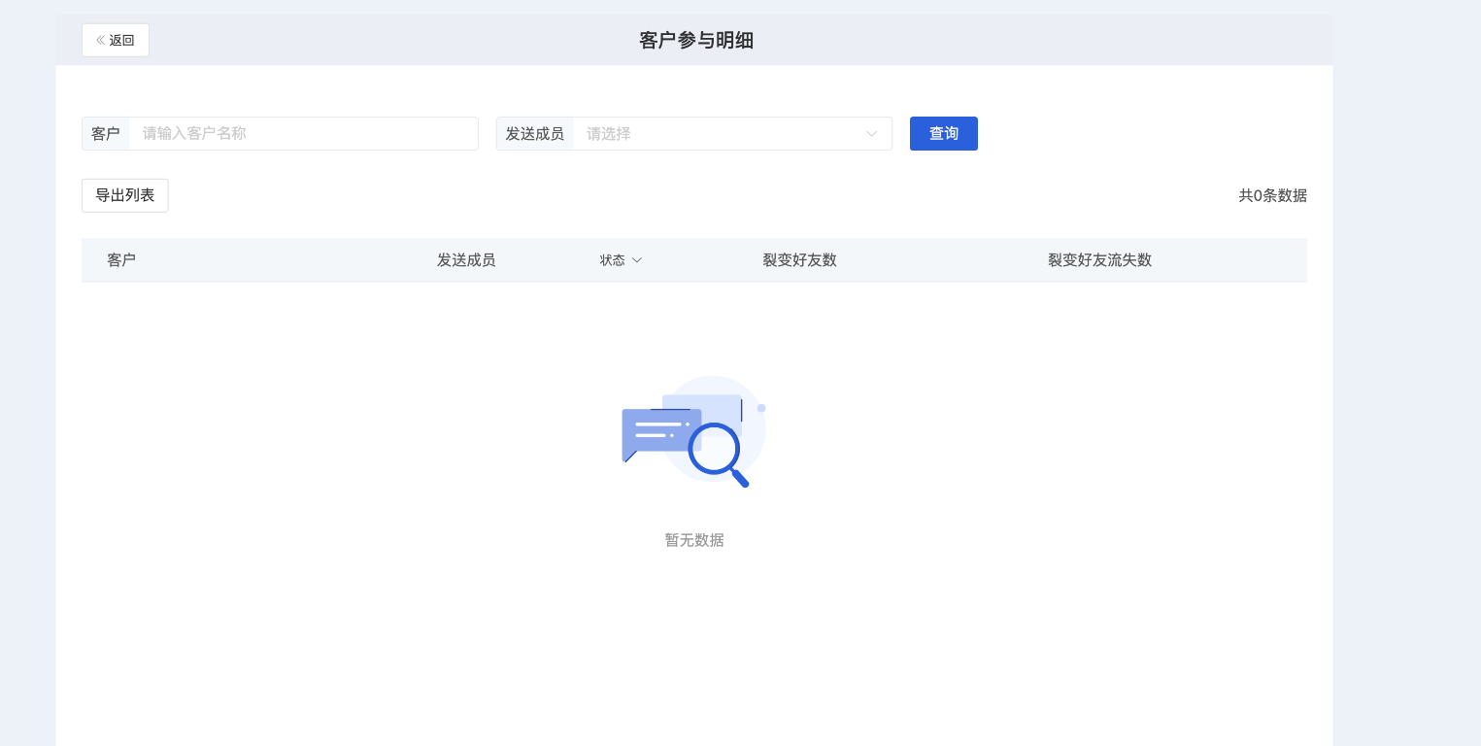The image size is (1481, 746).
Task: Click the 发送成员 table column header
Action: coord(466,260)
